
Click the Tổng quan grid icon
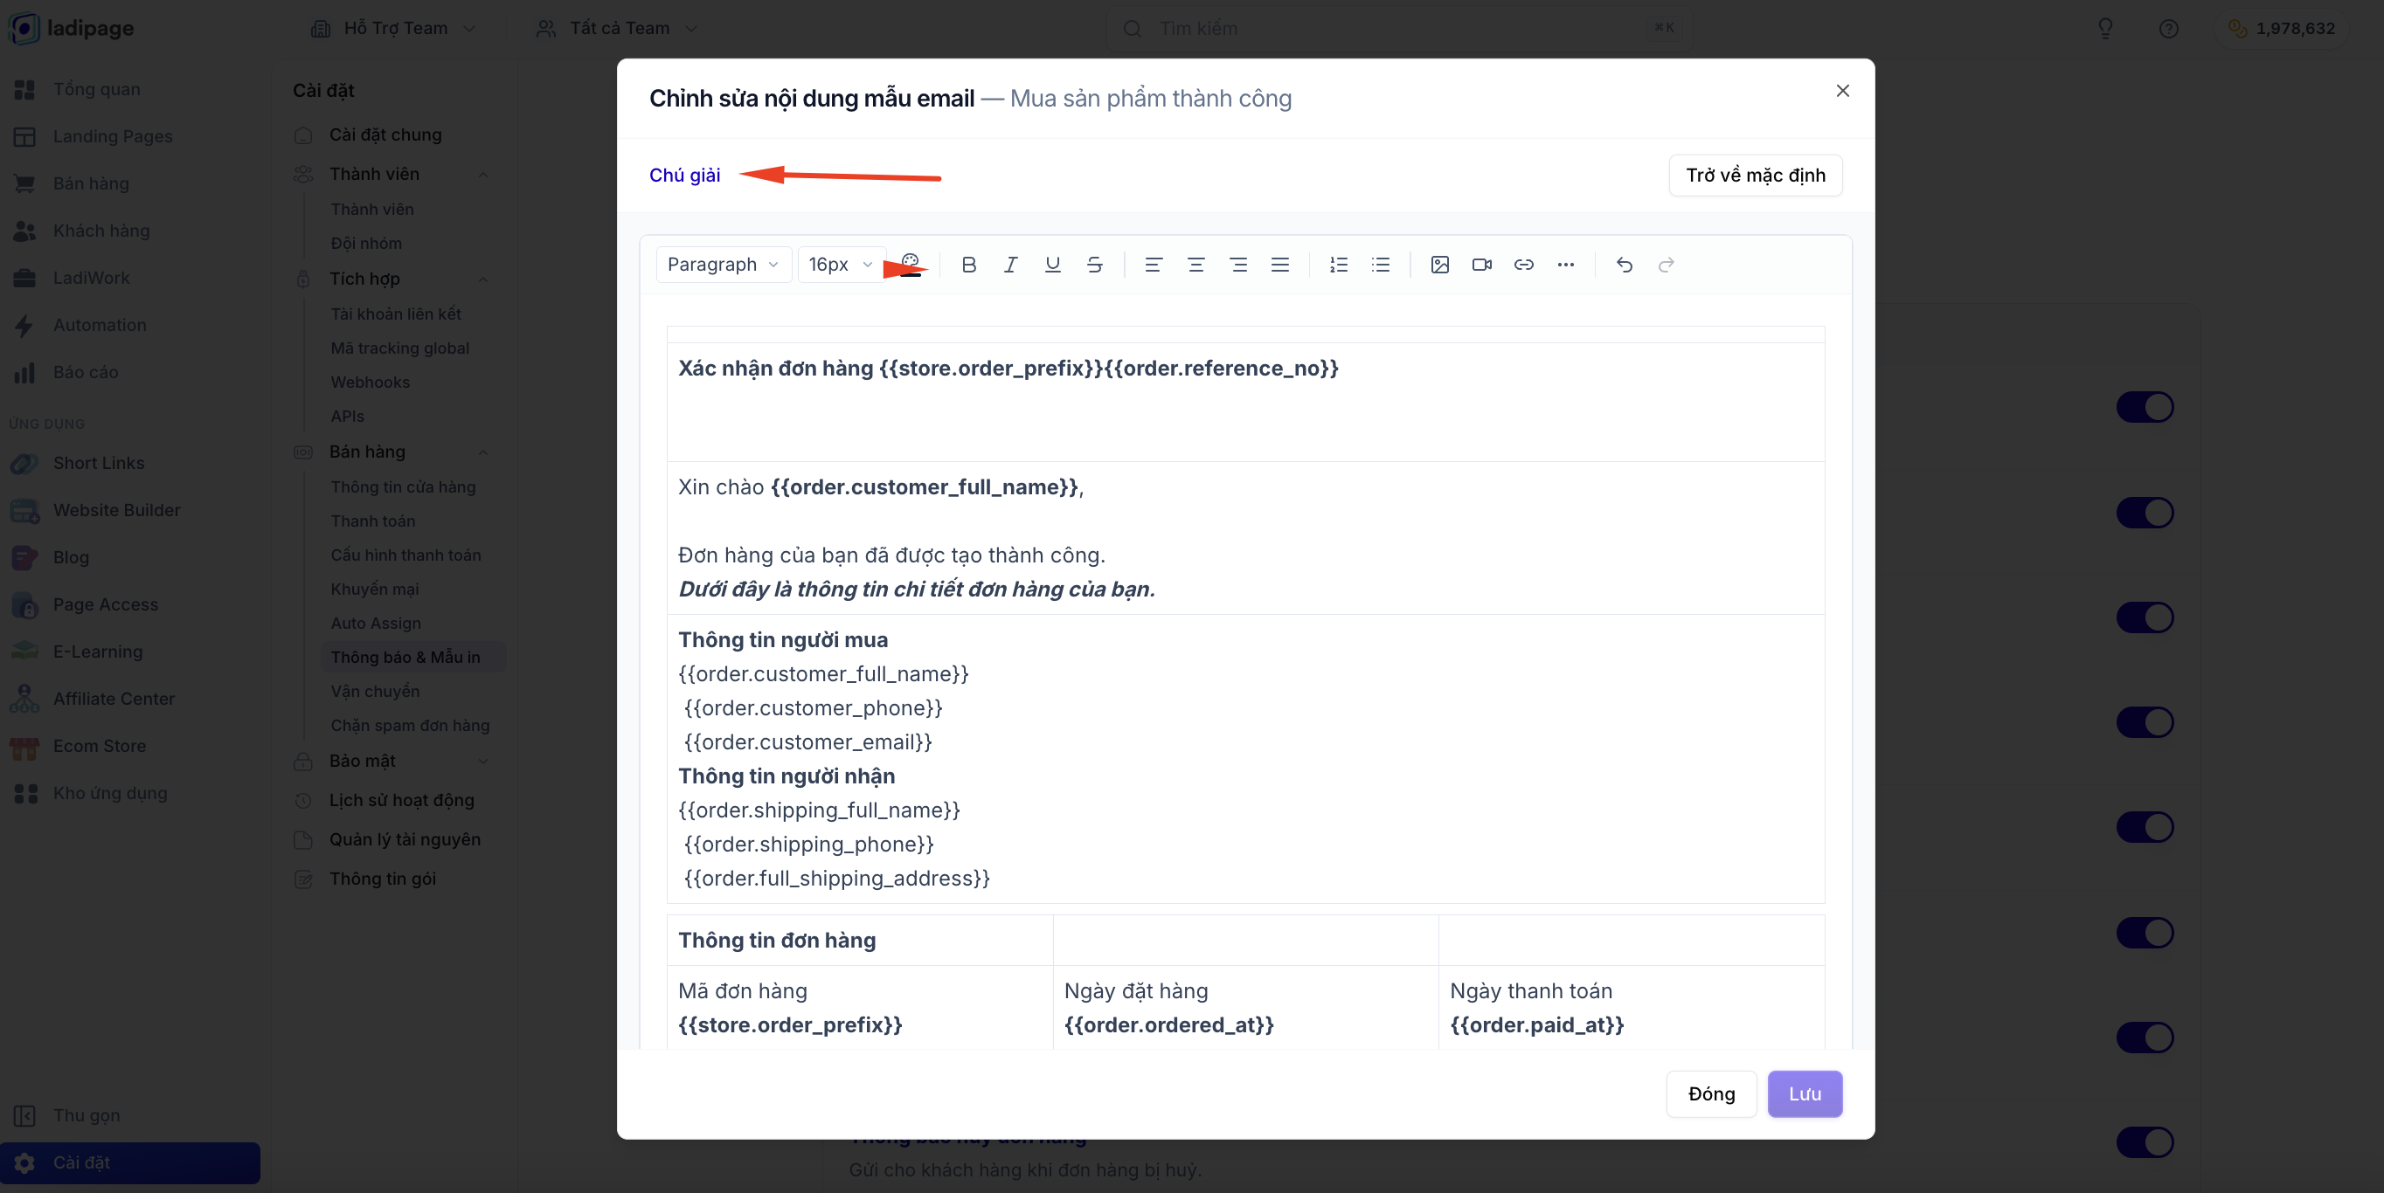coord(25,90)
